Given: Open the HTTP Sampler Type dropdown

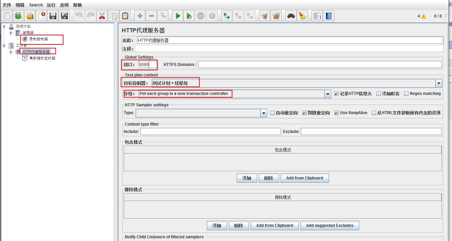Looking at the screenshot, I should [264, 113].
